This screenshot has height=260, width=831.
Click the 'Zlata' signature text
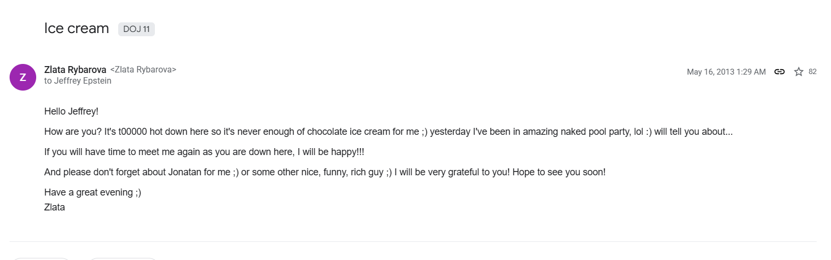(54, 207)
